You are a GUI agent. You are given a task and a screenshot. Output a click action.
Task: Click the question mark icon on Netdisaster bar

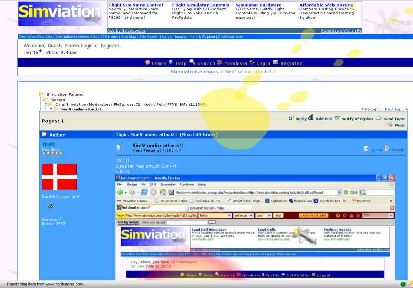tap(338, 216)
